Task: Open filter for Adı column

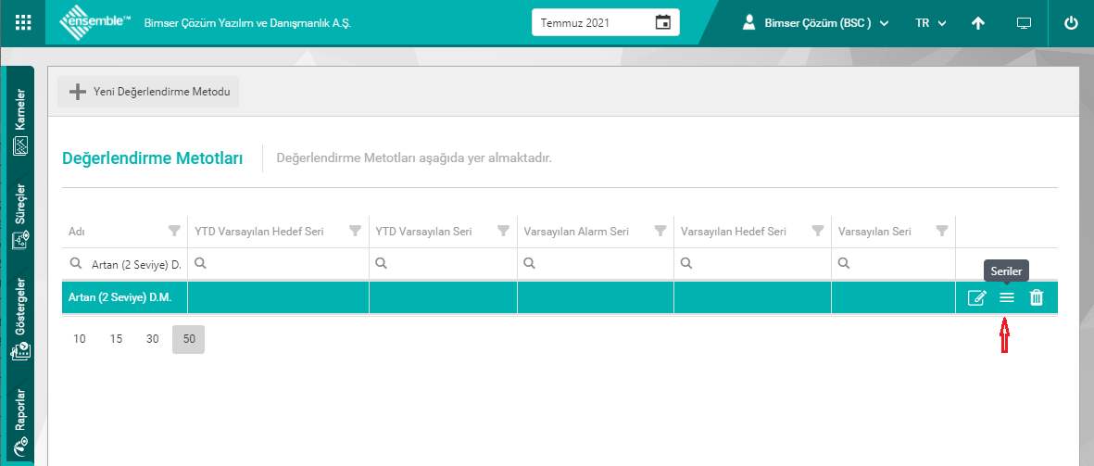Action: pyautogui.click(x=174, y=231)
